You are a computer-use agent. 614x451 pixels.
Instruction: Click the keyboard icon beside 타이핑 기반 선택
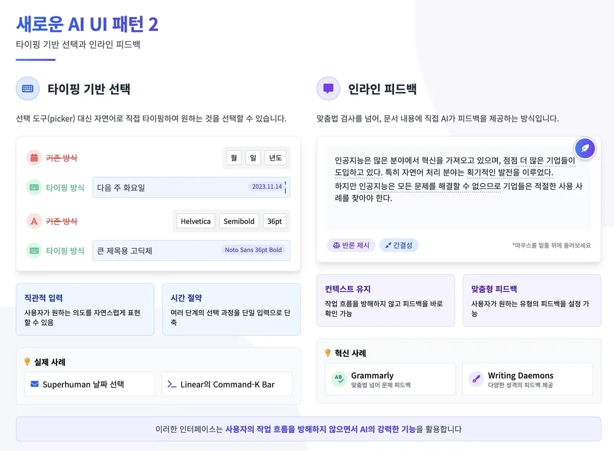tap(28, 88)
